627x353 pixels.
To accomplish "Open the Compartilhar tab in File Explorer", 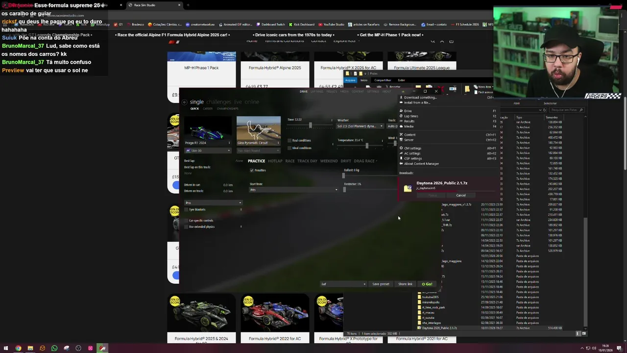I will pyautogui.click(x=383, y=80).
